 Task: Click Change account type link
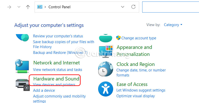(x=139, y=38)
